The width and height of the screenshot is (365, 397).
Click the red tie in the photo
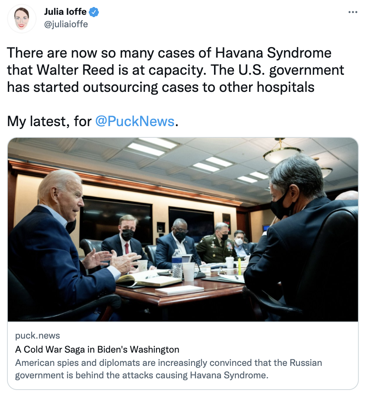tap(126, 248)
